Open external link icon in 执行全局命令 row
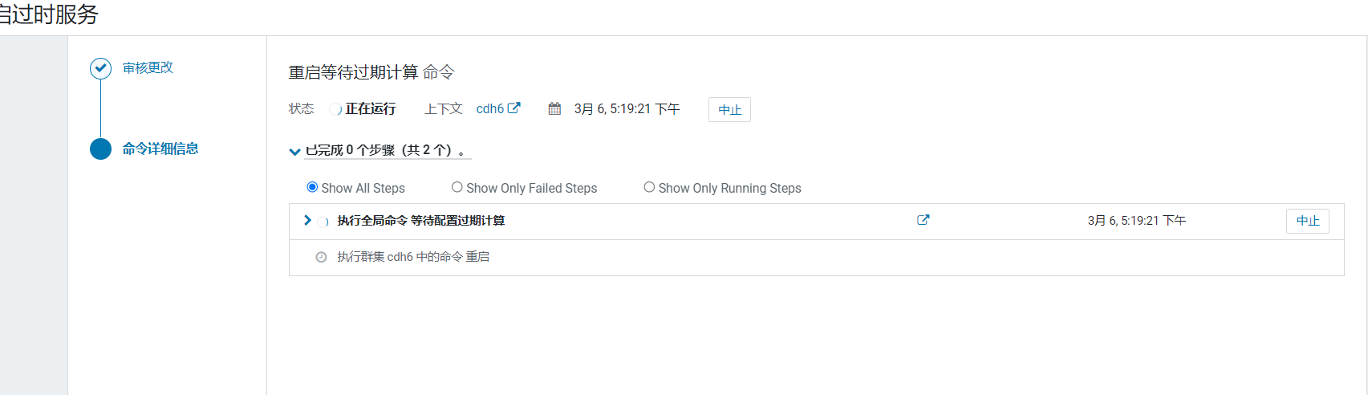Viewport: 1368px width, 395px height. pos(924,220)
